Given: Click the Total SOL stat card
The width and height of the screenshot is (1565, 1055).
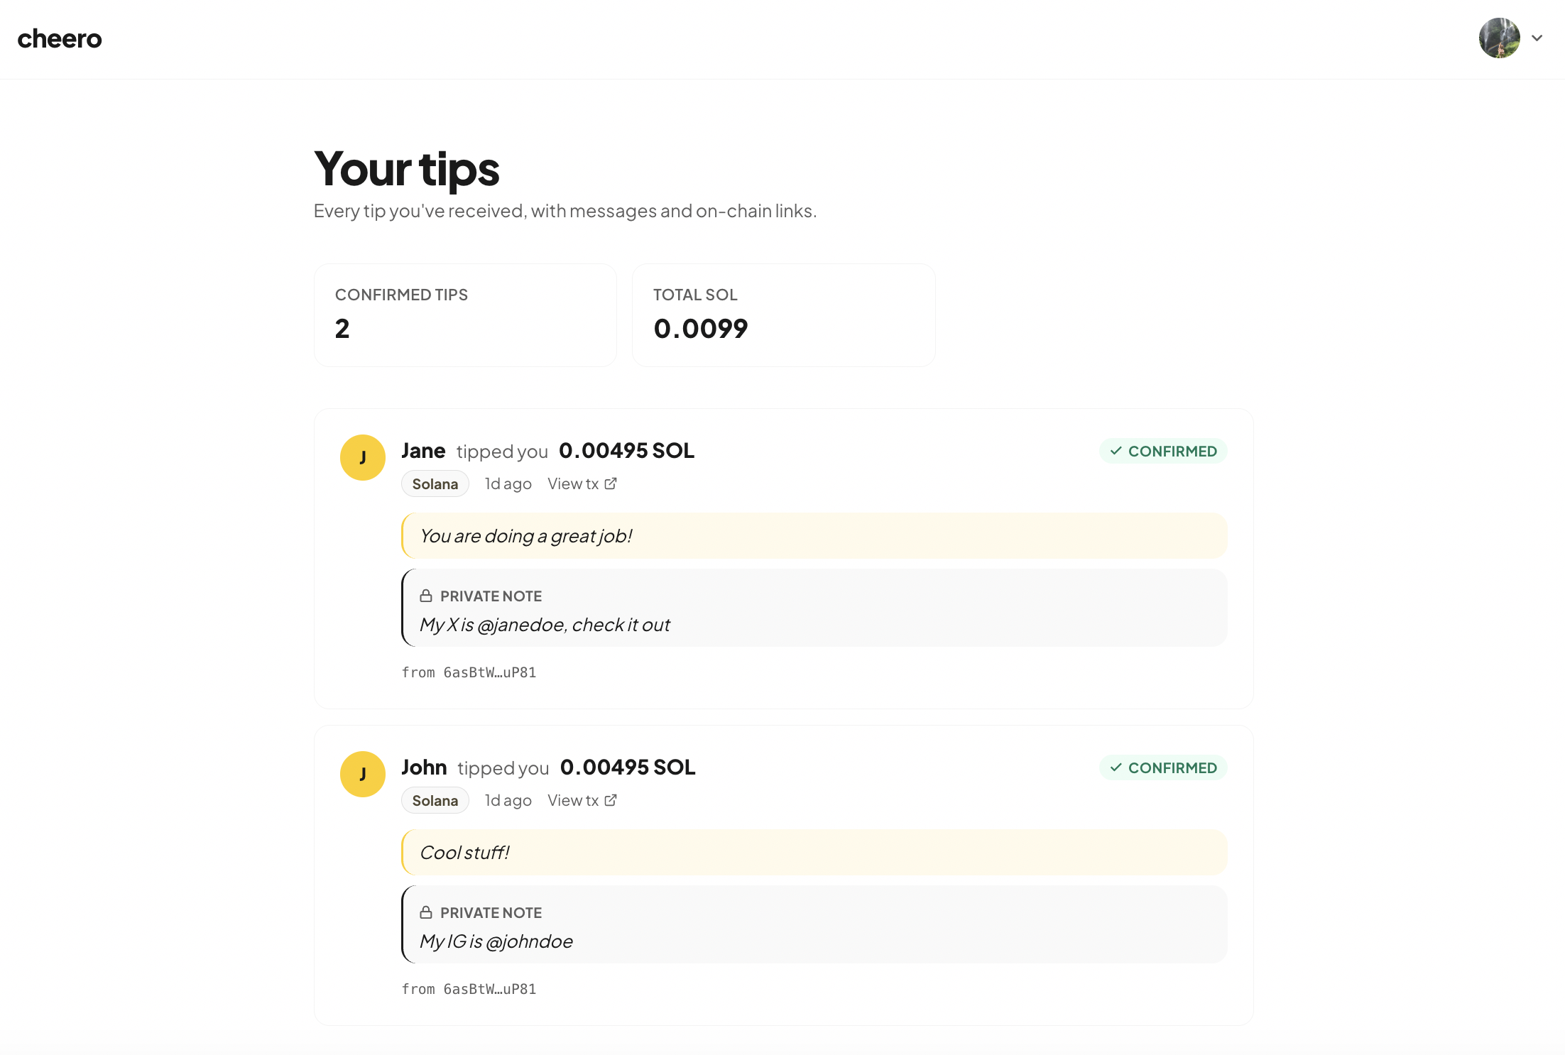Looking at the screenshot, I should coord(784,315).
